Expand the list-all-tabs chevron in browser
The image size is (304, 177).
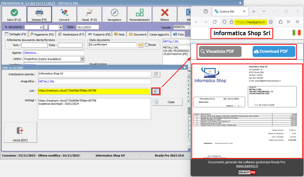264,11
